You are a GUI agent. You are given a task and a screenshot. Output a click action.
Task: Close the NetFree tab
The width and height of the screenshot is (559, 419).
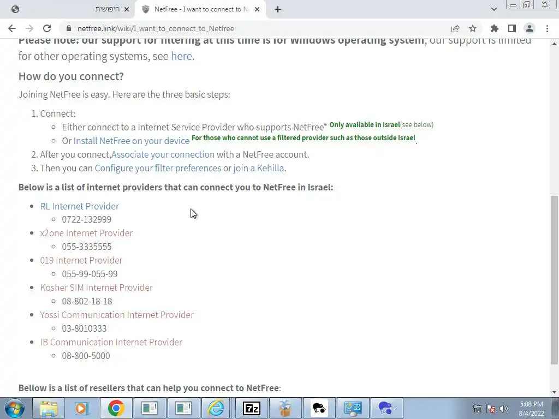pos(257,9)
